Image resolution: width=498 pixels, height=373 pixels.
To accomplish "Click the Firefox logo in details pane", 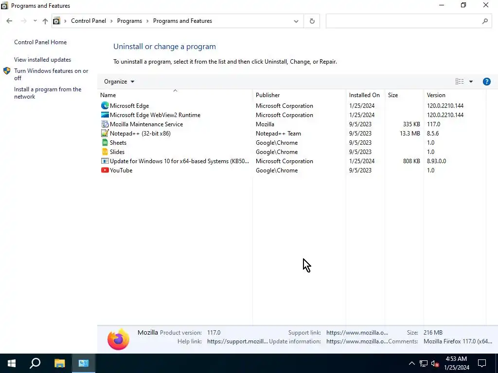I will click(118, 339).
